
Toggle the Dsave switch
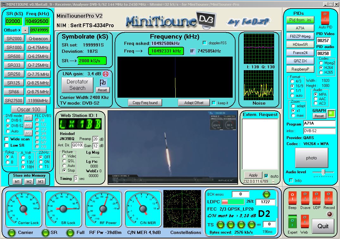point(305,198)
